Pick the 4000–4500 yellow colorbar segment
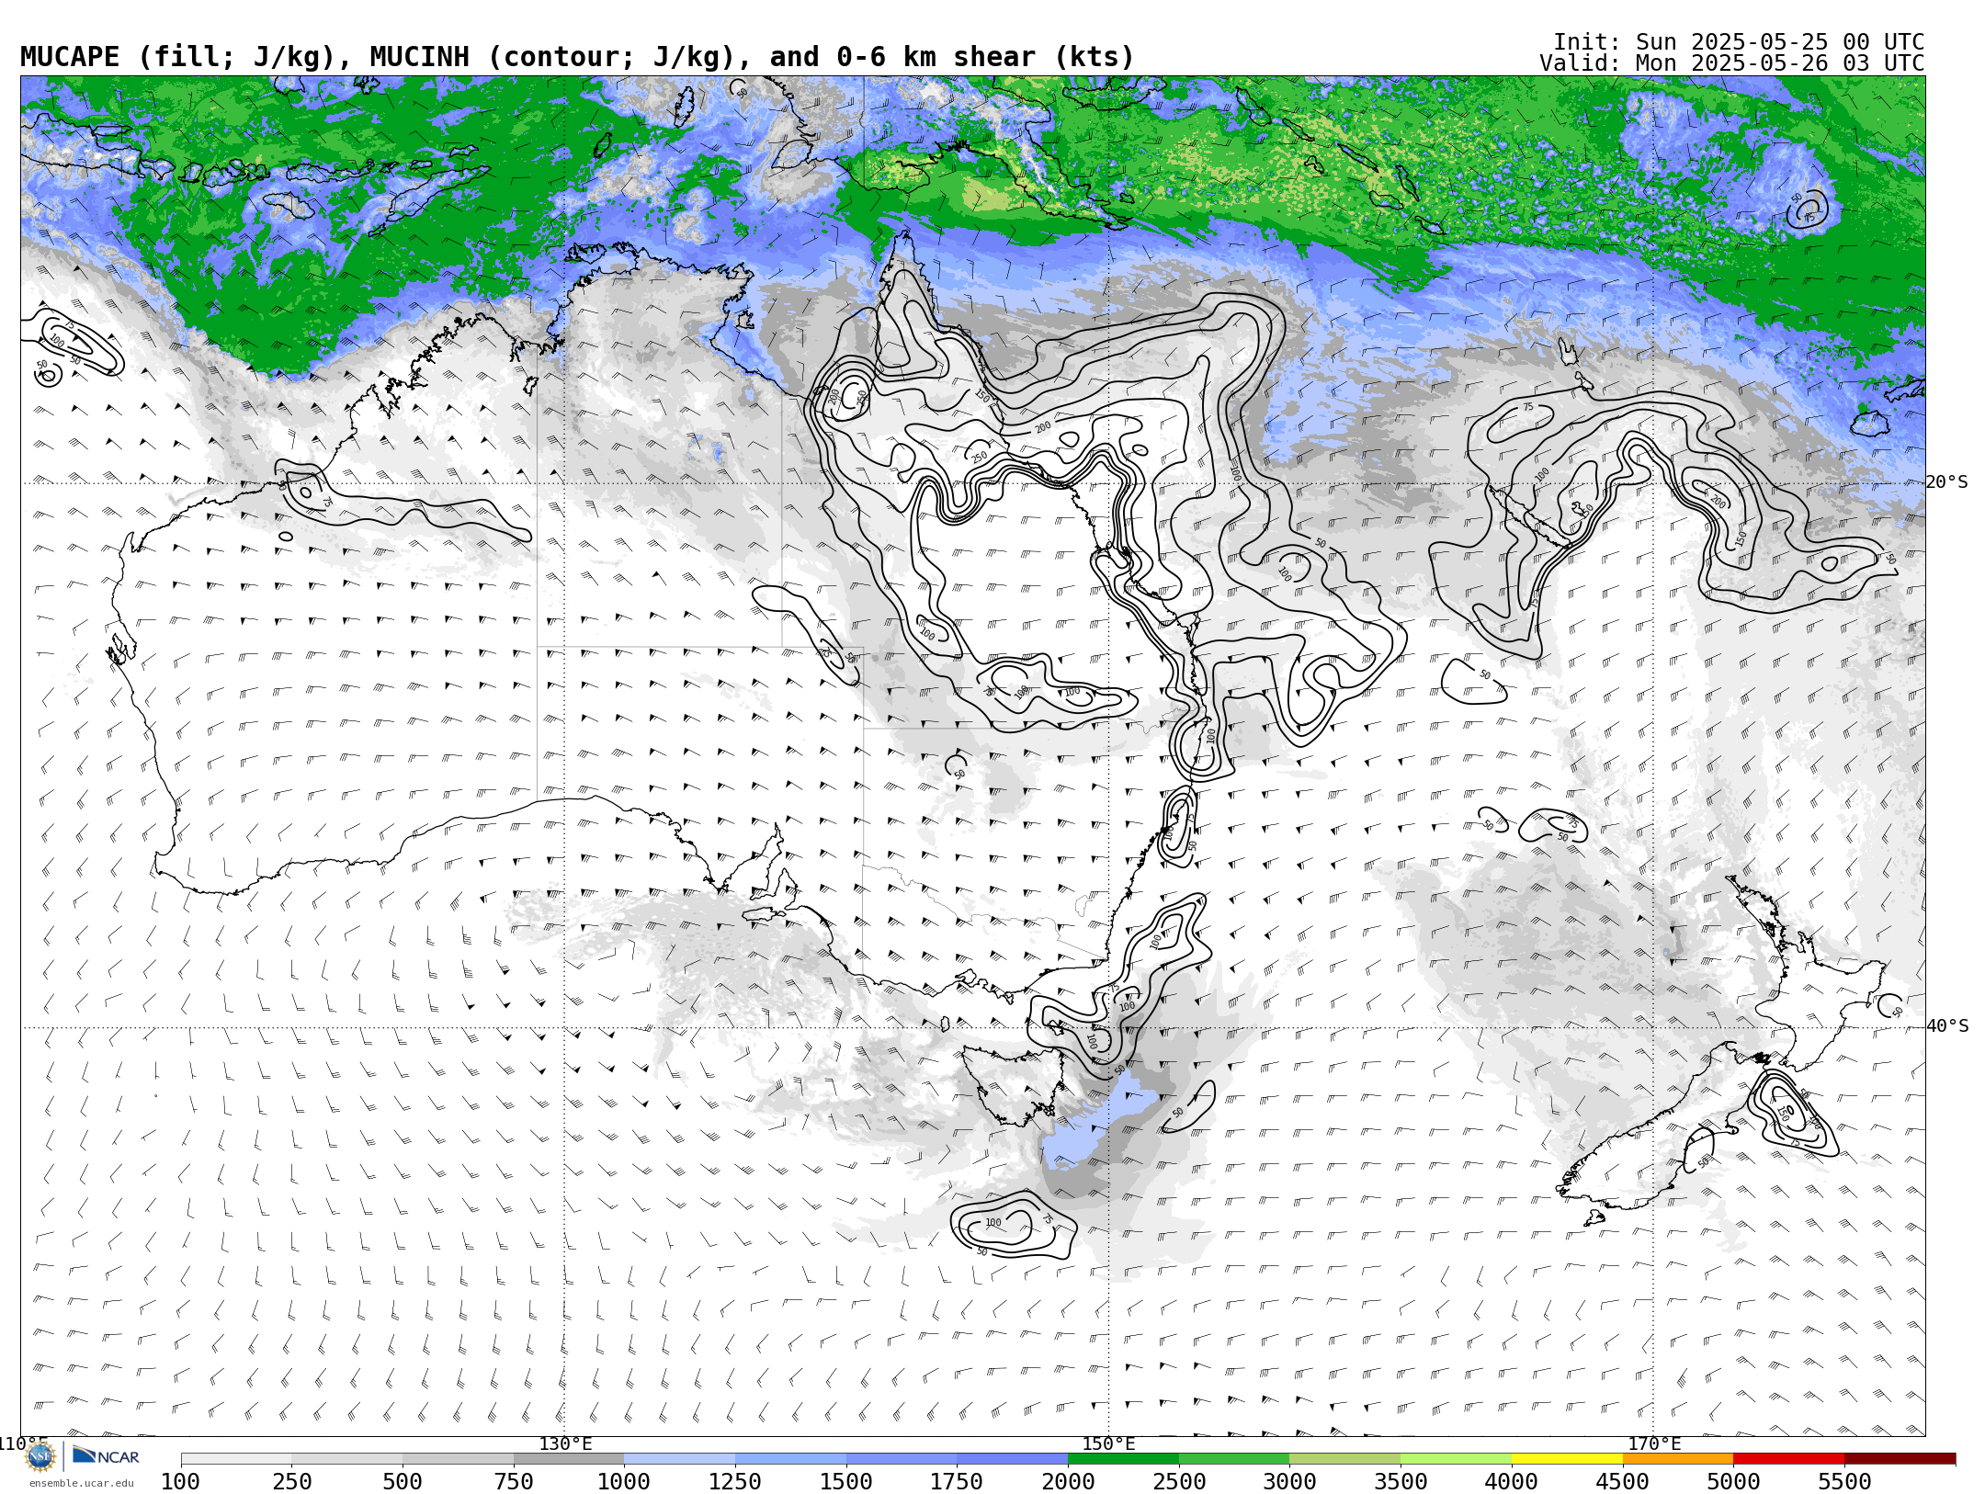This screenshot has width=1985, height=1494. point(1567,1459)
